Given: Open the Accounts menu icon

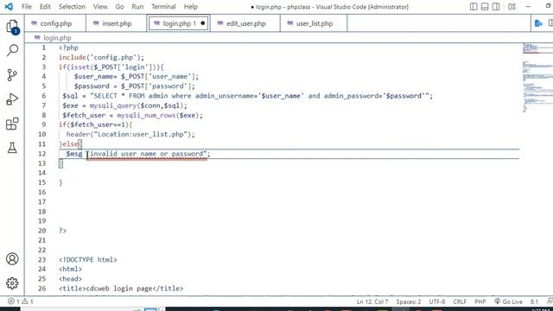Looking at the screenshot, I should point(12,259).
